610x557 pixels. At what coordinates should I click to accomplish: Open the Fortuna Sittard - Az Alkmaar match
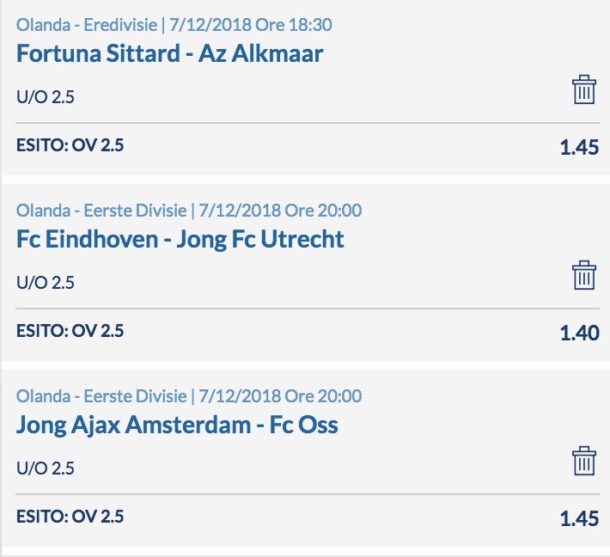(x=169, y=53)
